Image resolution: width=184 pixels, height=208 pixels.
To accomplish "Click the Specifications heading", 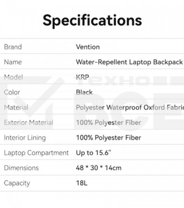I will click(92, 20).
